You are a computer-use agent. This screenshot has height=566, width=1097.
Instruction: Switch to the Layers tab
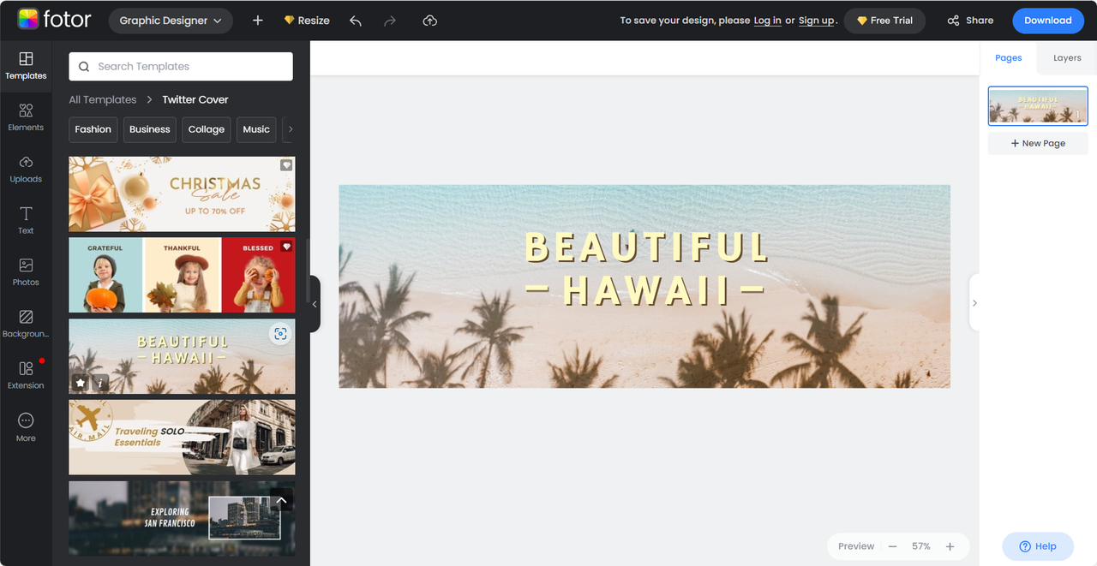pos(1067,58)
